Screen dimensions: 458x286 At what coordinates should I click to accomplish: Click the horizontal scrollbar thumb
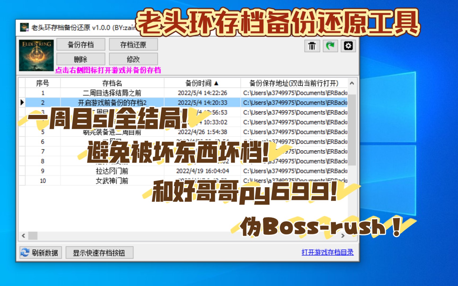[33, 235]
